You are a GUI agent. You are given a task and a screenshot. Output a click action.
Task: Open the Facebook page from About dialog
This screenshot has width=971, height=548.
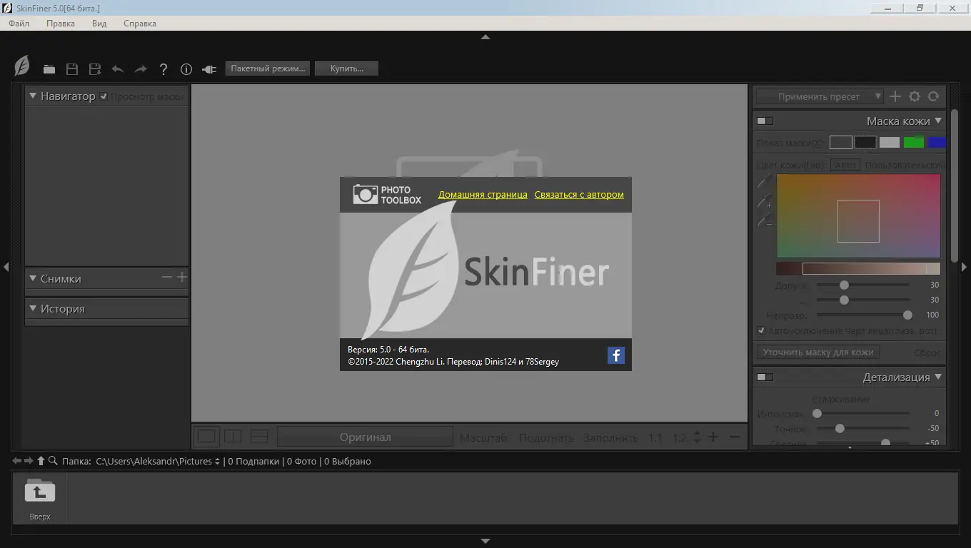[616, 355]
